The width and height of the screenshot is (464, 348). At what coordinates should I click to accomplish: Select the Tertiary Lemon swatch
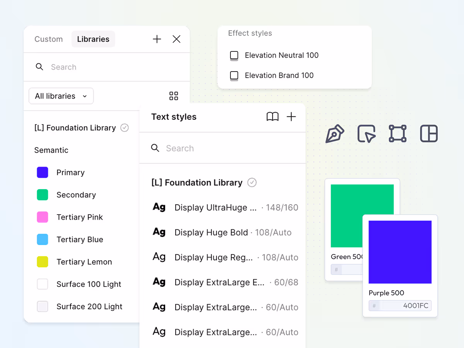(43, 262)
